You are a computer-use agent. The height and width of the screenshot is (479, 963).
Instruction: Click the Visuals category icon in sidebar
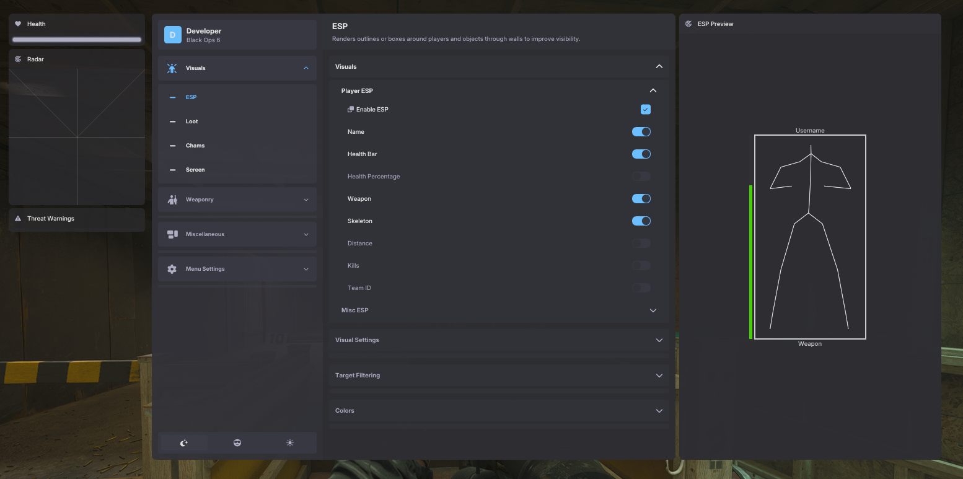pos(172,68)
